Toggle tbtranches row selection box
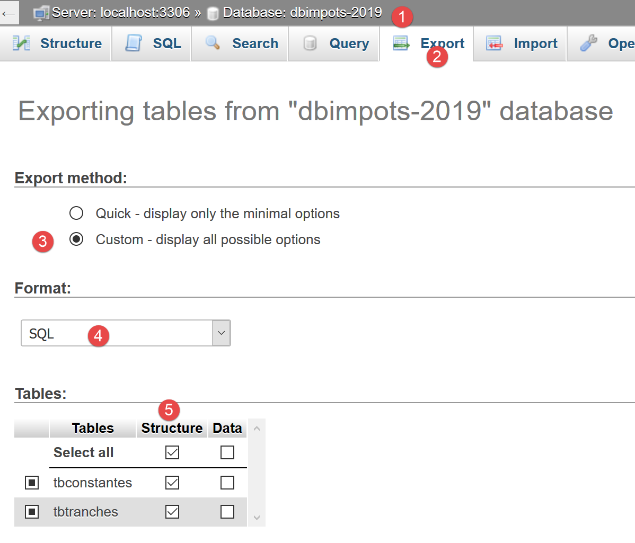The height and width of the screenshot is (543, 635). (32, 512)
